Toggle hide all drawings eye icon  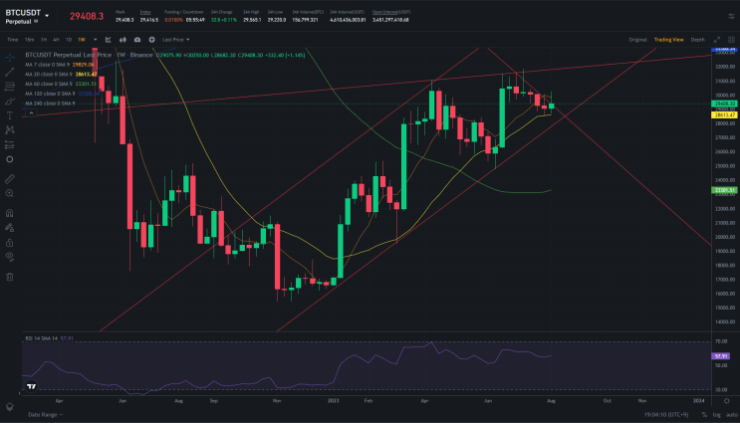(9, 257)
